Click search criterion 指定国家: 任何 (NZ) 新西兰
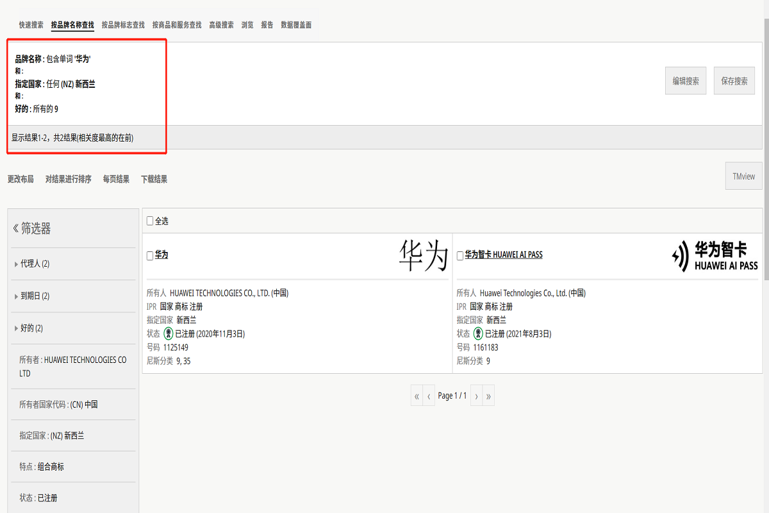 tap(55, 84)
